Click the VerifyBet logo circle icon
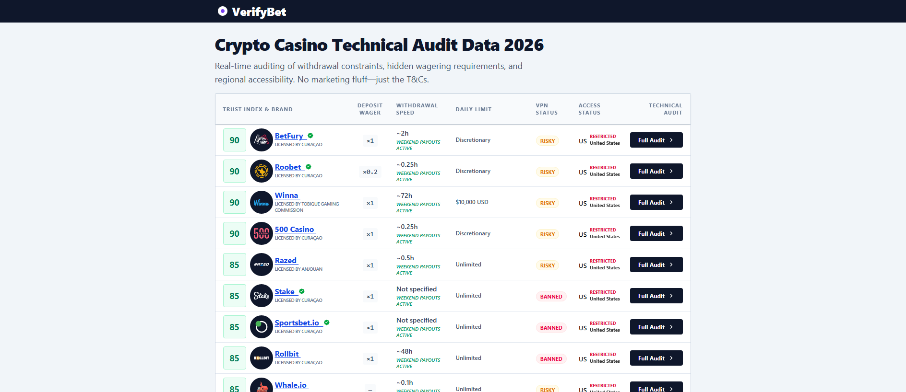906x392 pixels. point(222,11)
